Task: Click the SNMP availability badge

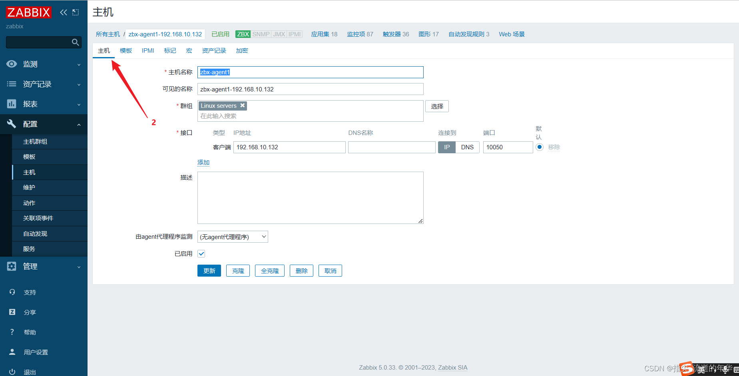Action: (261, 34)
